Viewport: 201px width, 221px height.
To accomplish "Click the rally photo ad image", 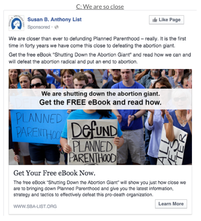I will pos(100,117).
